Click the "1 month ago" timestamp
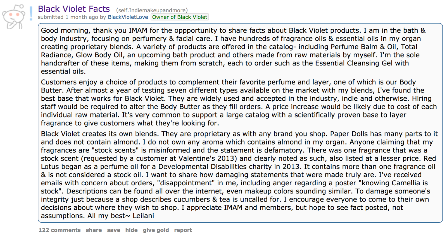 [82, 17]
